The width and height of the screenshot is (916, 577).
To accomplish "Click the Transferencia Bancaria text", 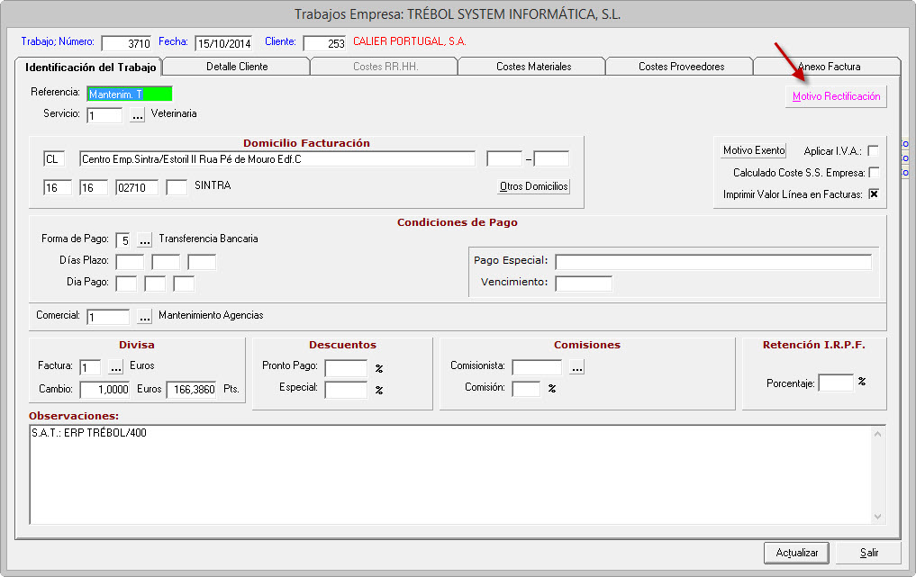I will point(208,239).
